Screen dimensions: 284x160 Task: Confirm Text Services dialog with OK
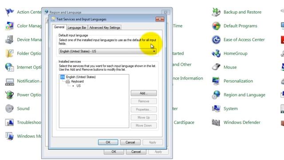pyautogui.click(x=108, y=142)
